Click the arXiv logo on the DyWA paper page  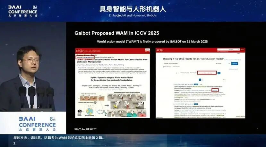click(80, 51)
